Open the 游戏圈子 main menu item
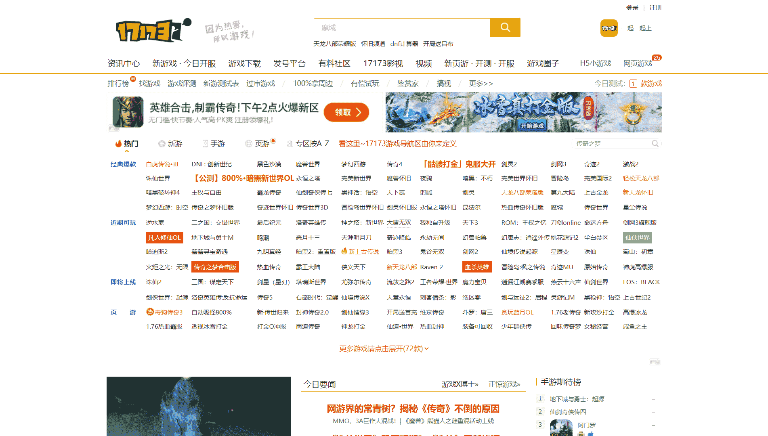The height and width of the screenshot is (436, 768). tap(543, 63)
